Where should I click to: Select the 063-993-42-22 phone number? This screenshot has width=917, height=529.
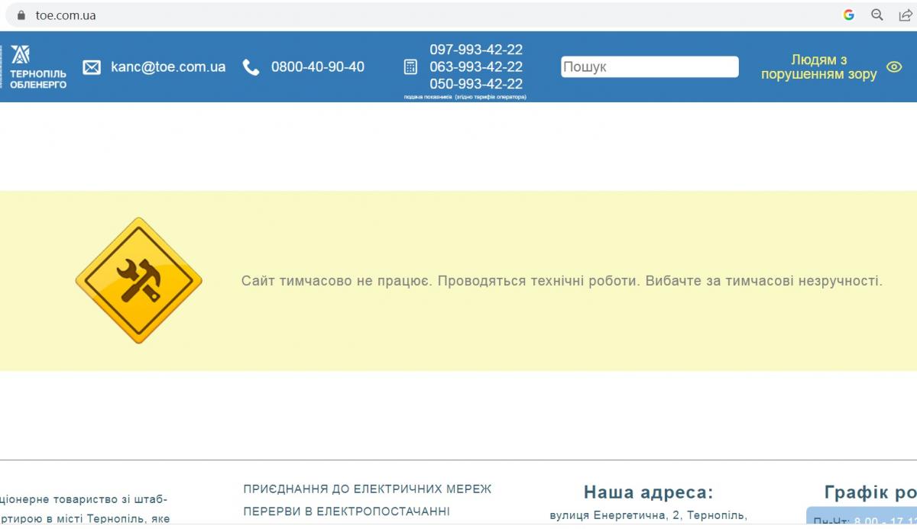(x=476, y=67)
